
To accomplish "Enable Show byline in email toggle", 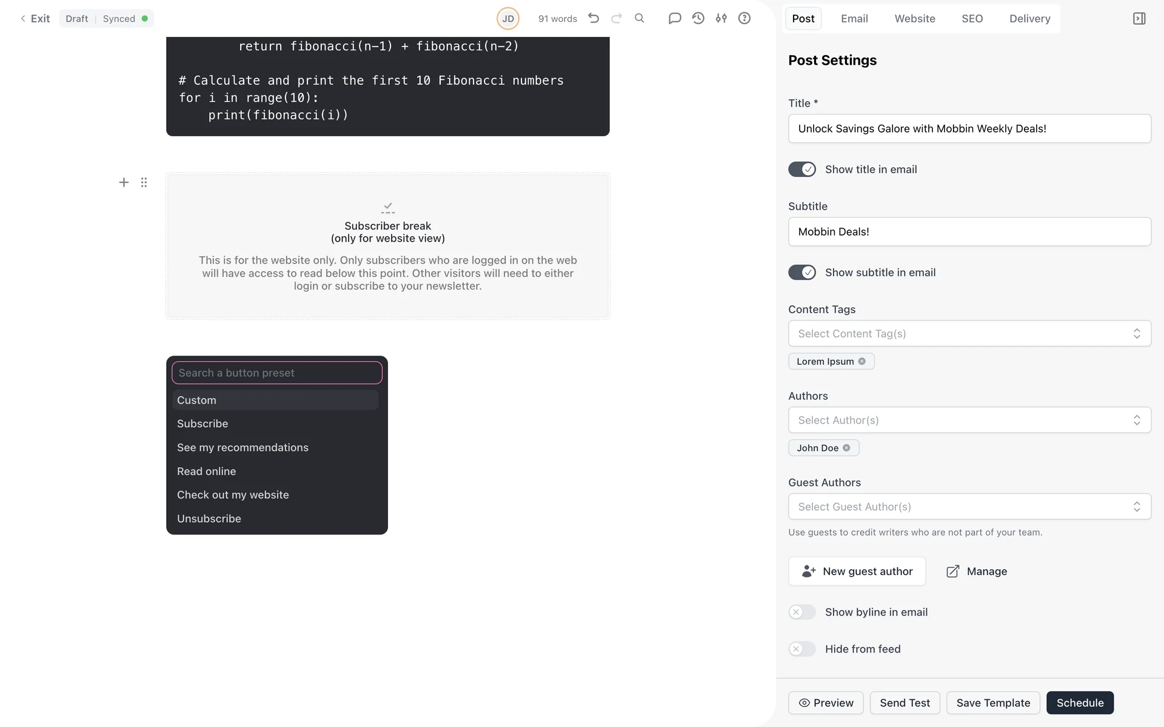I will tap(802, 612).
